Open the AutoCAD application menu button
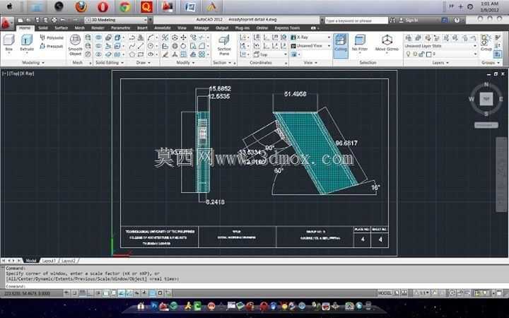The width and height of the screenshot is (509, 318). coord(6,23)
